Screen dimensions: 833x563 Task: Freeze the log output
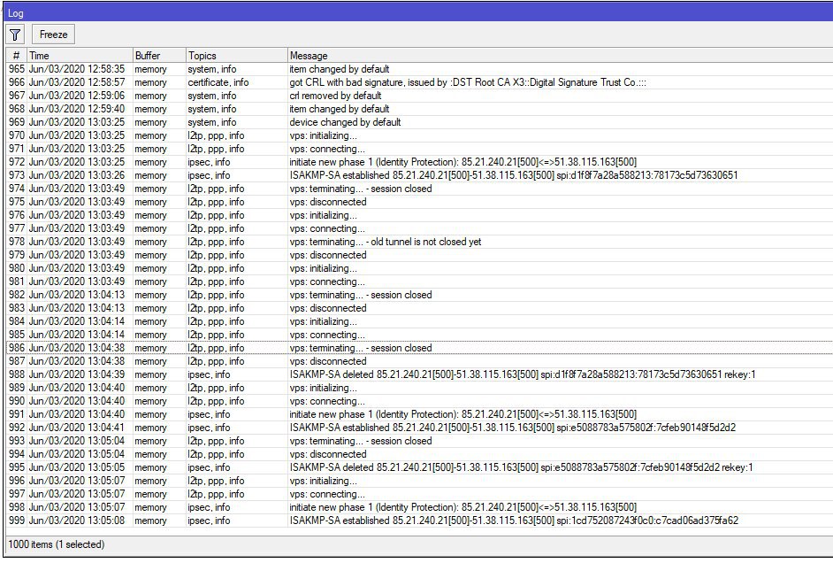[54, 35]
